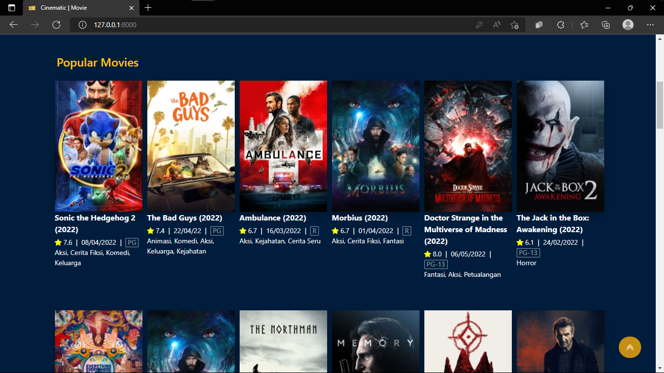Open browser Settings and more menu

pyautogui.click(x=650, y=25)
